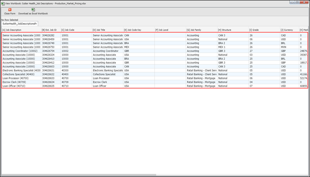Click the MEX 1 structure cell
The height and width of the screenshot is (177, 310).
point(233,47)
